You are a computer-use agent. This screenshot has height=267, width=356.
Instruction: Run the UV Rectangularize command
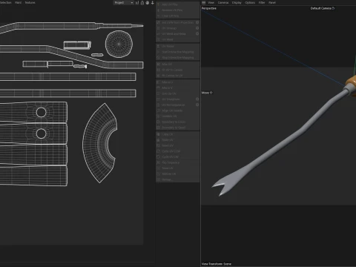[176, 105]
